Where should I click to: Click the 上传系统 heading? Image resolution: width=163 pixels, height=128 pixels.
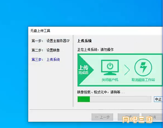click(x=85, y=41)
